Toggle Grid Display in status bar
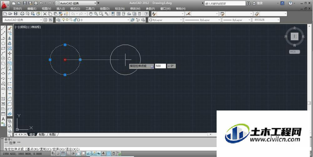This screenshot has height=157, width=313. tap(63, 154)
